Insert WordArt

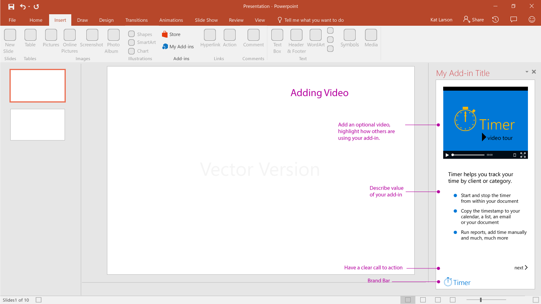(316, 38)
